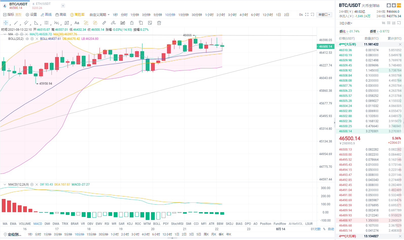Add BTC/USDT to favorites with star
Screen dimensions: 404x240
click(x=394, y=5)
